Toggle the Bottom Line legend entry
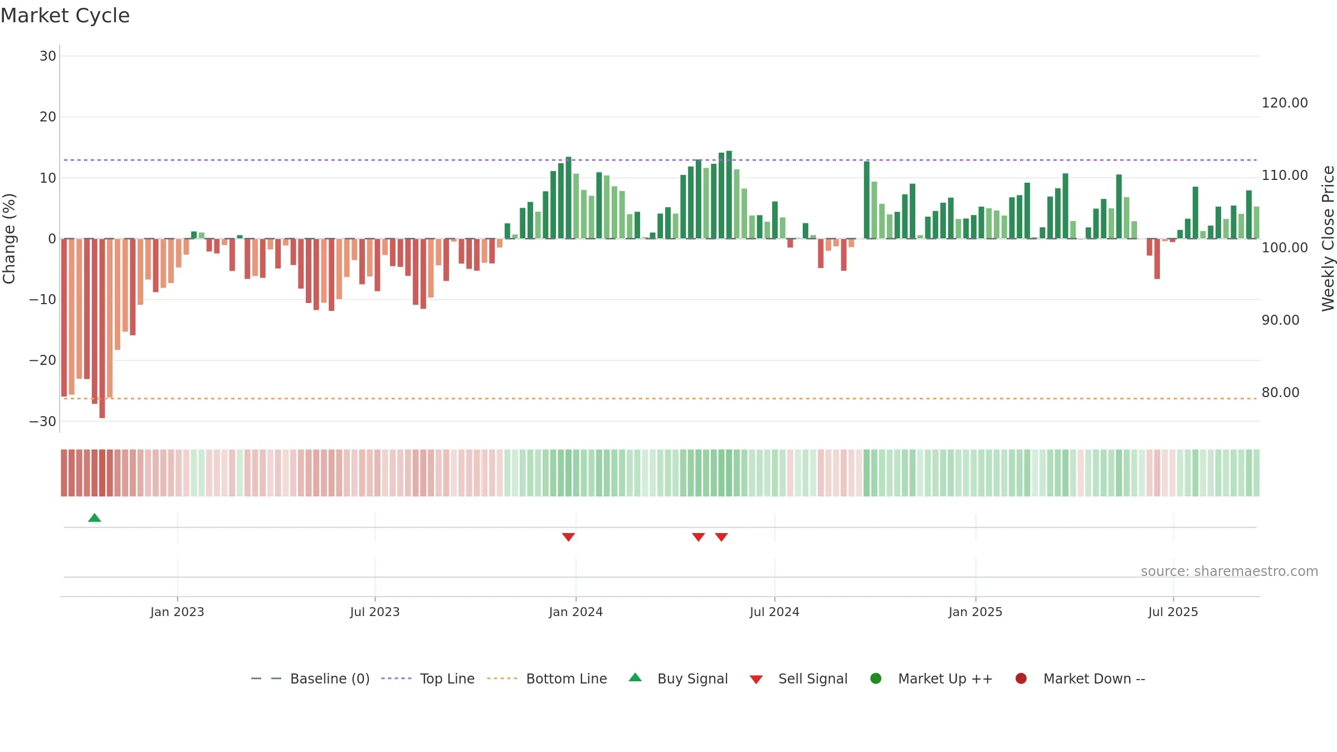The image size is (1337, 752). pos(547,678)
